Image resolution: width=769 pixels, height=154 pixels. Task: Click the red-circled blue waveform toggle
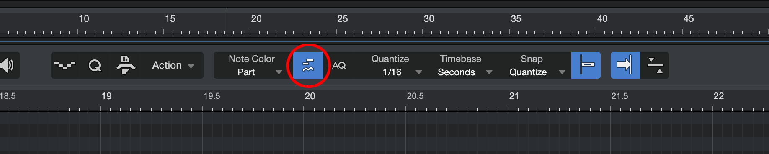pyautogui.click(x=308, y=65)
